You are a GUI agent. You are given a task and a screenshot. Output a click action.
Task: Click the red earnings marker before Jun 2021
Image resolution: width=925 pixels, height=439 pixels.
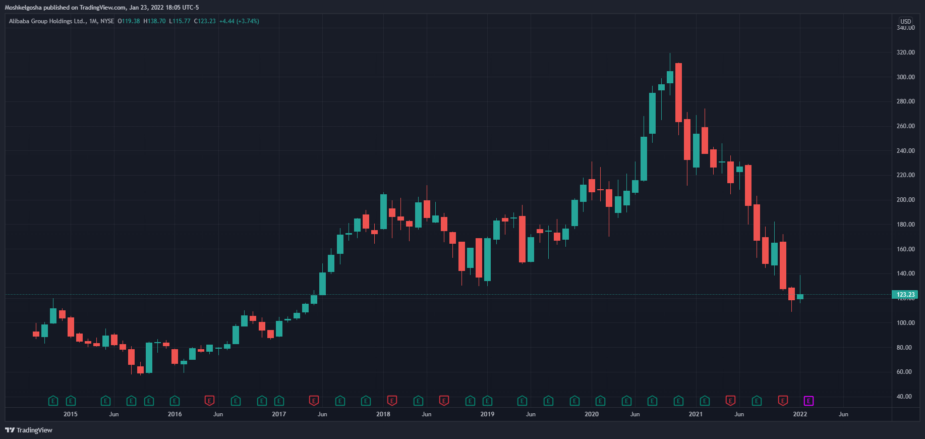730,401
